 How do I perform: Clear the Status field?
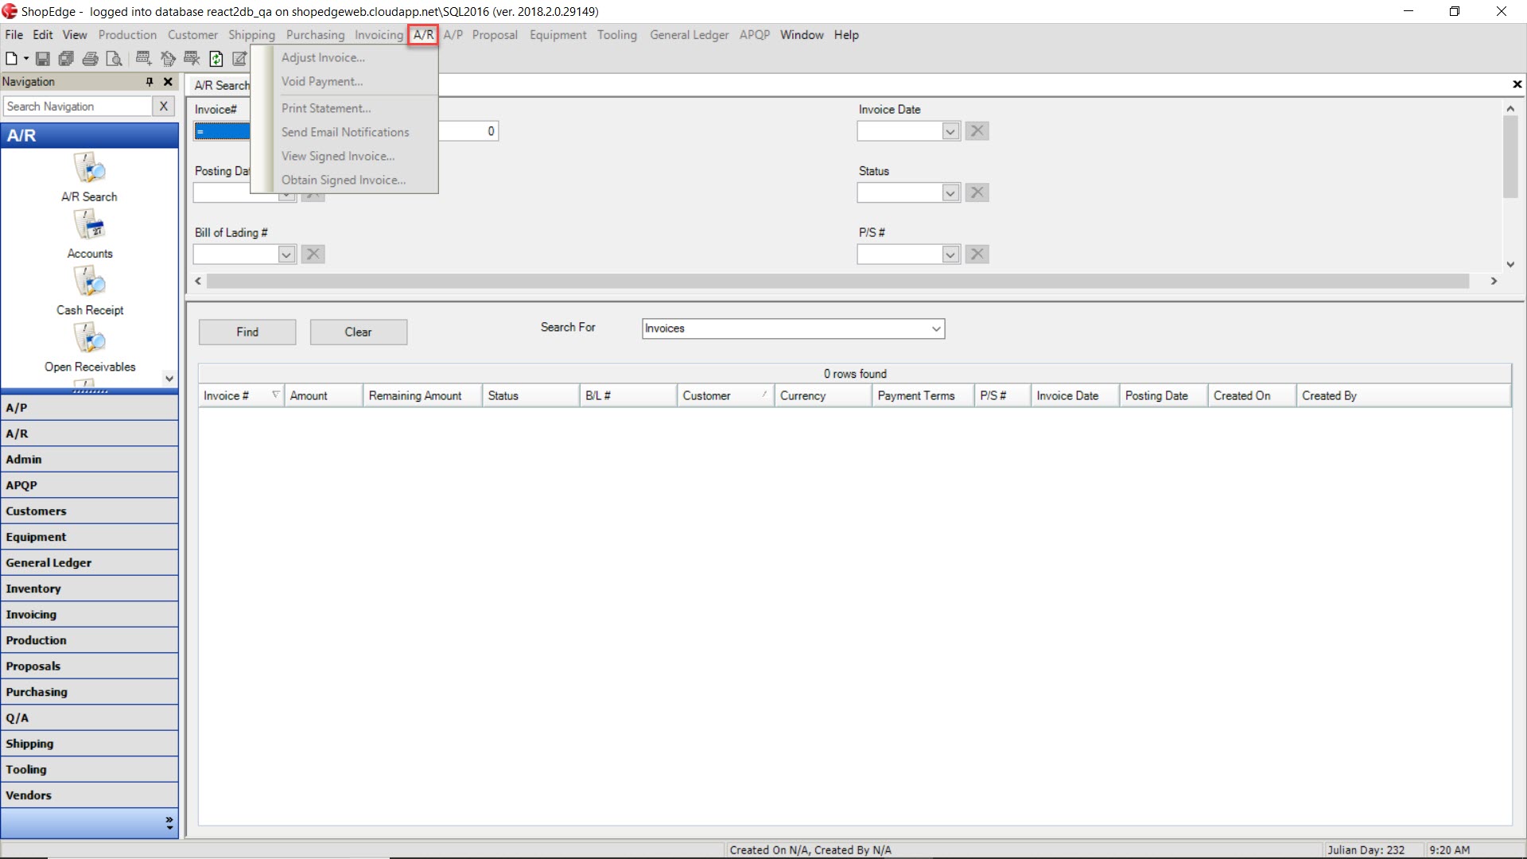pyautogui.click(x=977, y=192)
